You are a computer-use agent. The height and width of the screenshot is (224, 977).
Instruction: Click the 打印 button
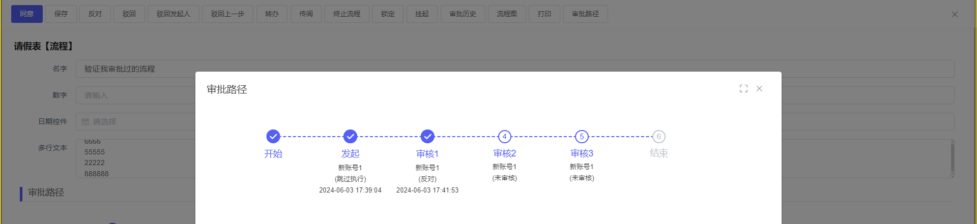544,14
